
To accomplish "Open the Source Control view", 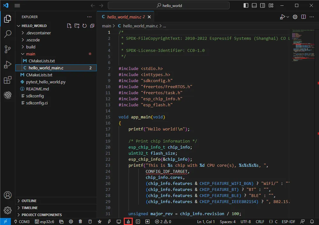I will pos(8,49).
